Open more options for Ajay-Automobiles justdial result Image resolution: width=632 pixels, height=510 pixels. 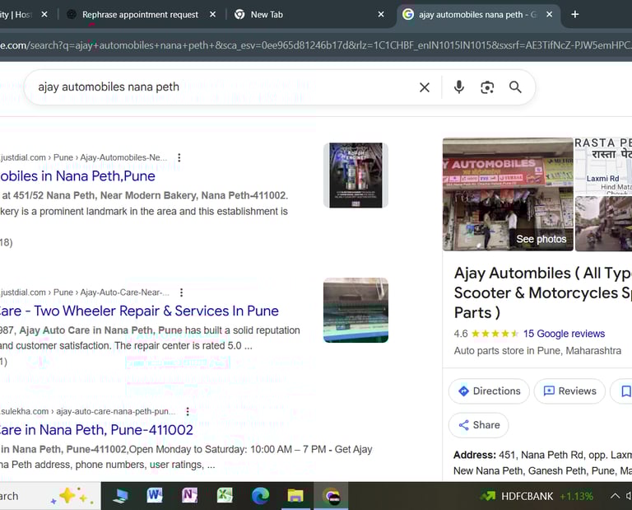[x=179, y=157]
